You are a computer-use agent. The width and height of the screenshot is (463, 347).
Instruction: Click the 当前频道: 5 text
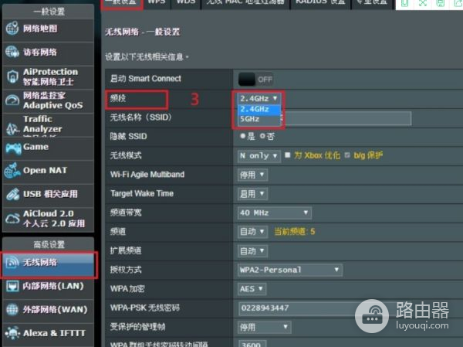coord(295,232)
